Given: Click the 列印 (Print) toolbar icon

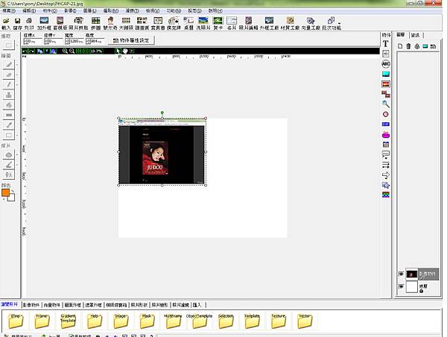Looking at the screenshot, I should [29, 23].
